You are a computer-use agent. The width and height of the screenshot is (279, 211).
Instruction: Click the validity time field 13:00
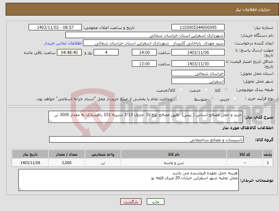pos(144,64)
